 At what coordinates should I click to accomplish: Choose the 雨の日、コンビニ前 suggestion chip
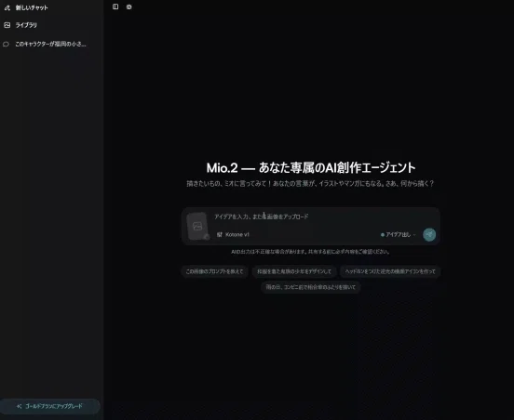tap(310, 287)
